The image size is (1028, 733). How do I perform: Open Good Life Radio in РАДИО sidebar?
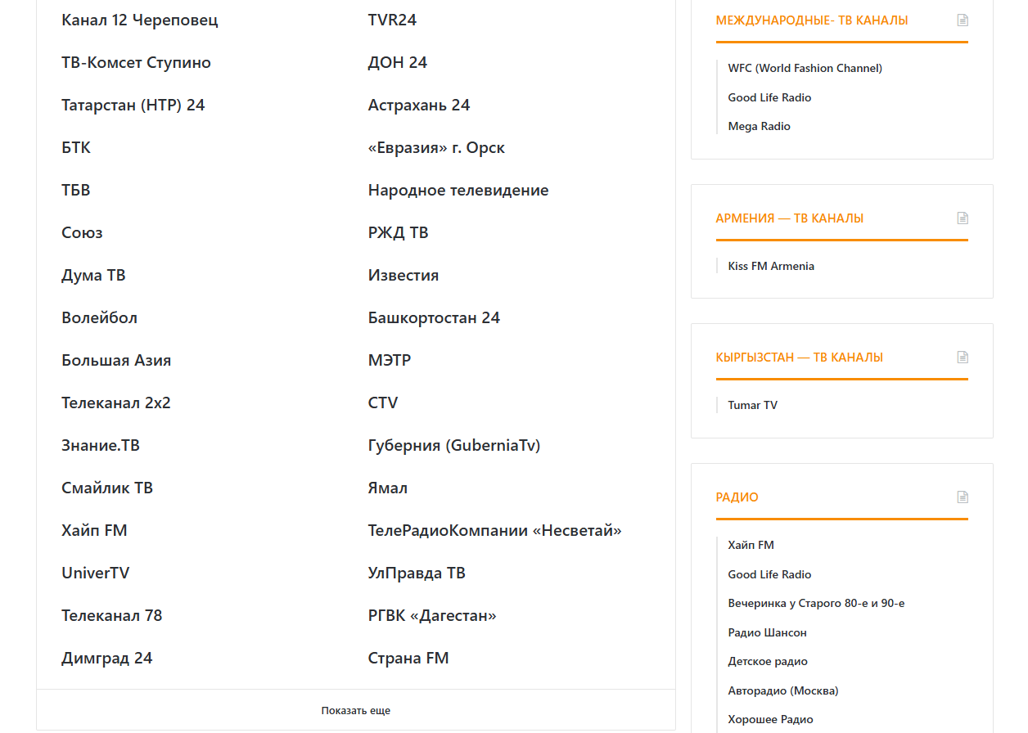[x=769, y=574]
